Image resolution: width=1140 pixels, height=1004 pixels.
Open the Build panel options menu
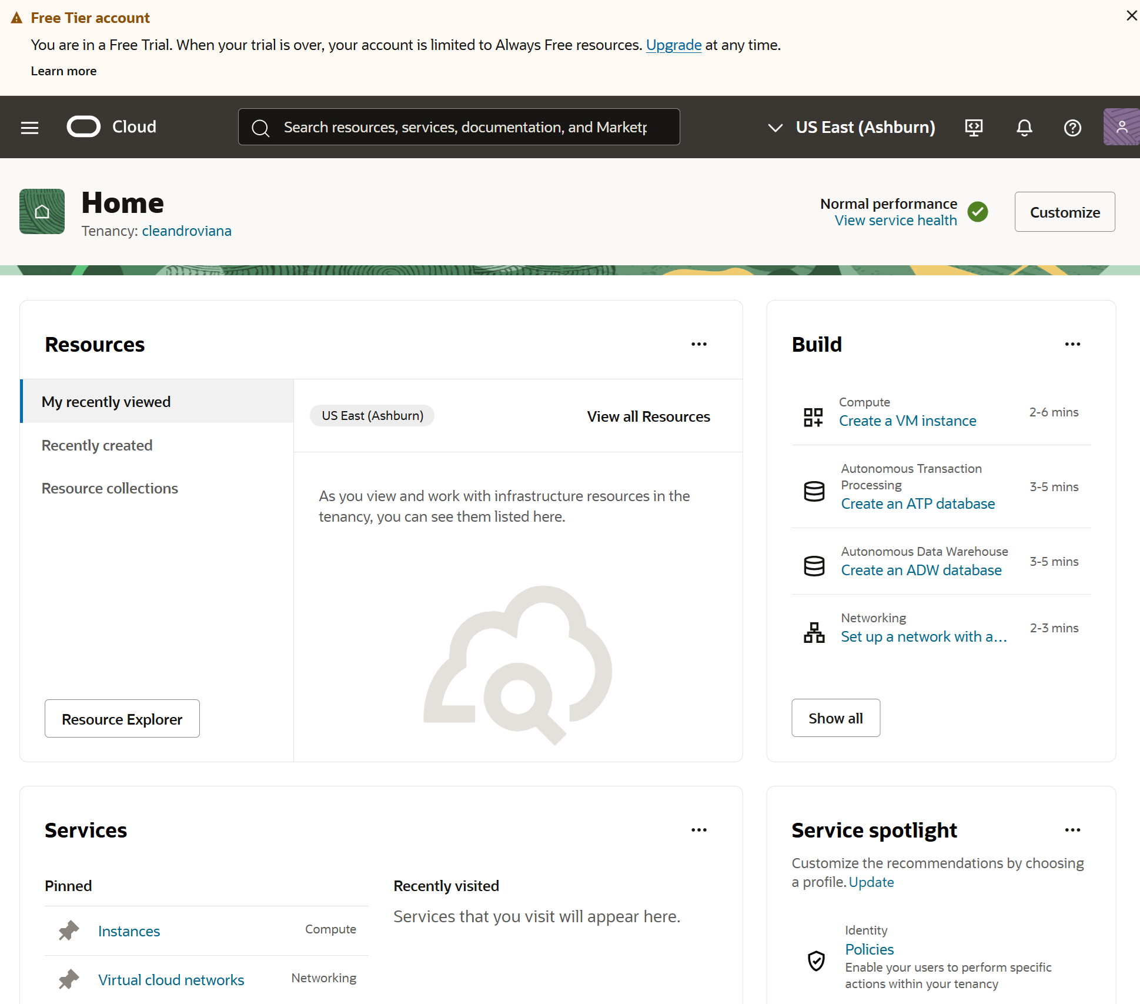pos(1072,345)
